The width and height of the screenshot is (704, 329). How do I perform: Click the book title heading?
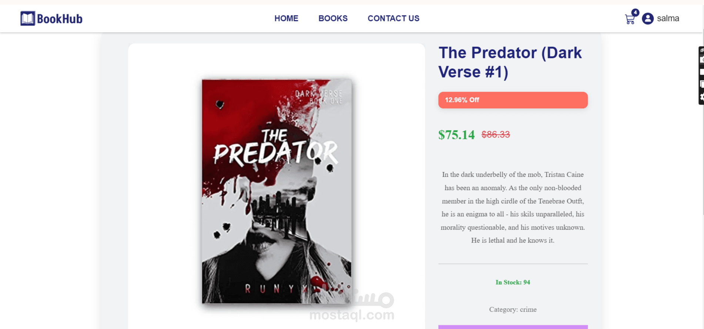coord(510,62)
